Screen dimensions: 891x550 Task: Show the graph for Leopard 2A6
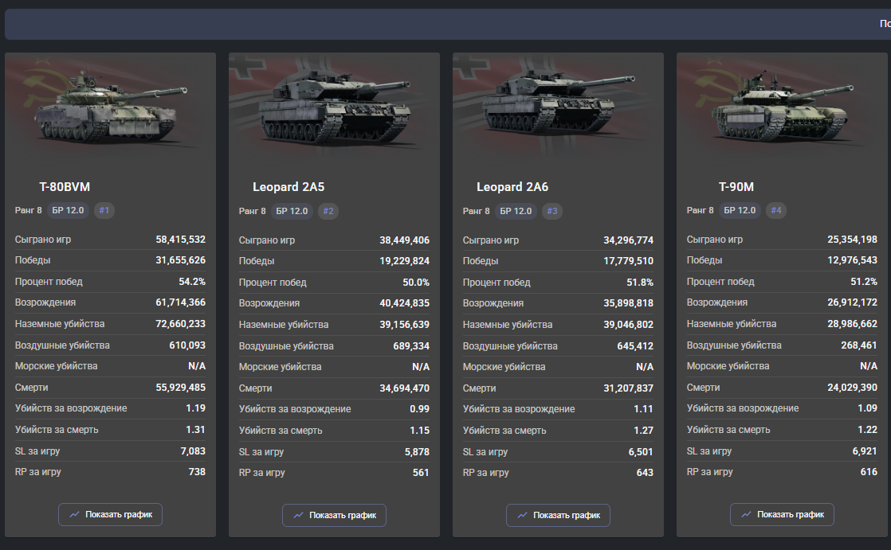click(x=558, y=516)
